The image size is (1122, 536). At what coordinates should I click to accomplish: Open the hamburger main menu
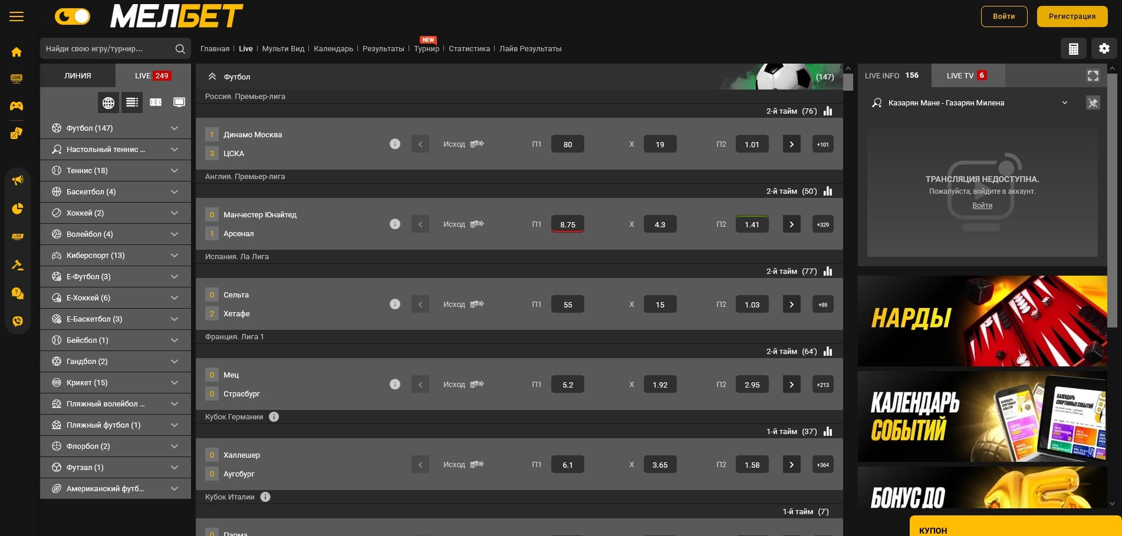(17, 16)
